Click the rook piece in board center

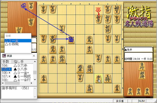click(80, 69)
